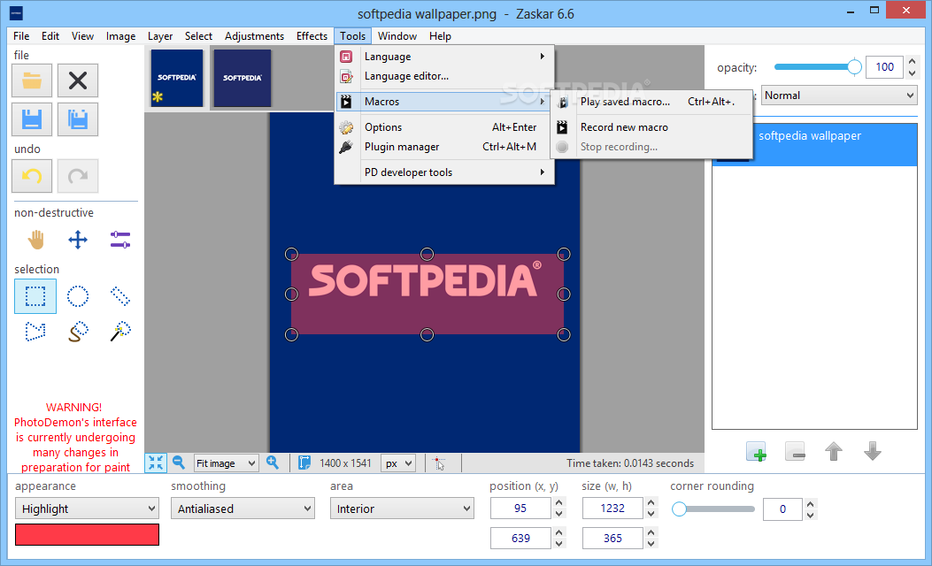Zoom in with the plus magnifier

click(x=273, y=463)
